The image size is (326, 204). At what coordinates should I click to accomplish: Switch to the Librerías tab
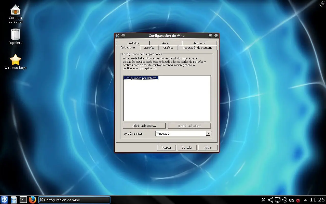[149, 48]
